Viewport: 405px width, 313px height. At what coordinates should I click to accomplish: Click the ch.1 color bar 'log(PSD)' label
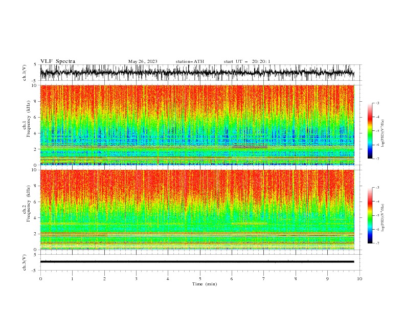coord(383,133)
